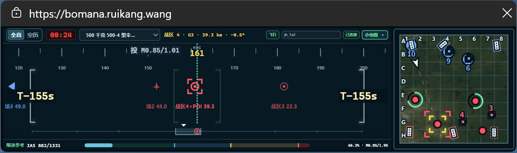Close the browser popup window
517x153 pixels.
pyautogui.click(x=507, y=13)
